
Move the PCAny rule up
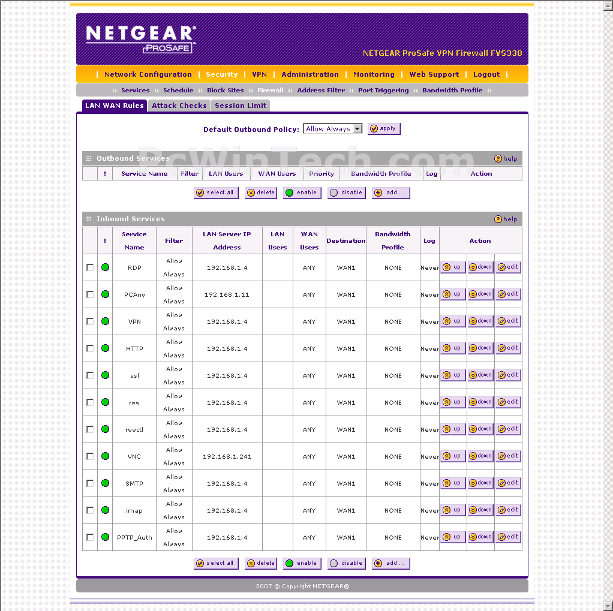coord(453,294)
